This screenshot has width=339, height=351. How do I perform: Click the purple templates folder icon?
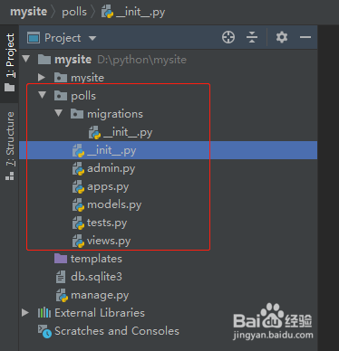point(61,259)
